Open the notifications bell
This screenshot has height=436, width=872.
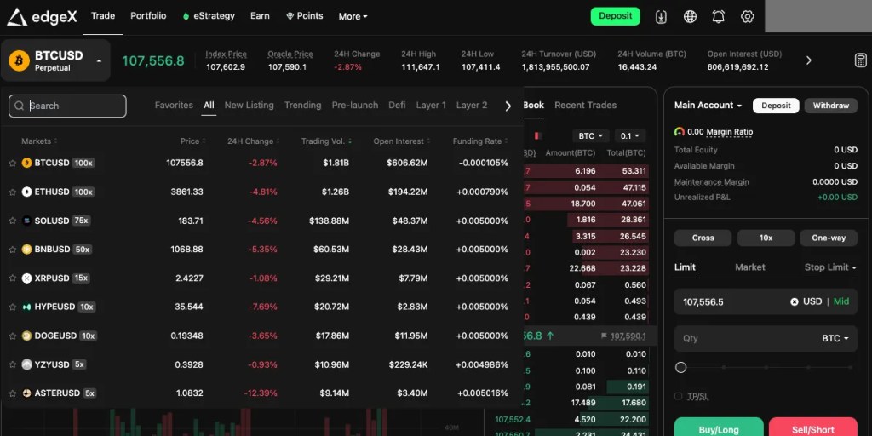(x=719, y=17)
